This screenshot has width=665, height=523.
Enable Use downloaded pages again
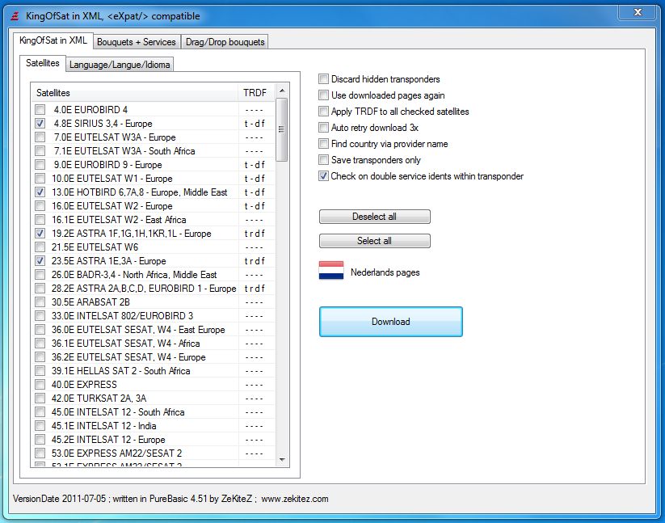(x=323, y=95)
